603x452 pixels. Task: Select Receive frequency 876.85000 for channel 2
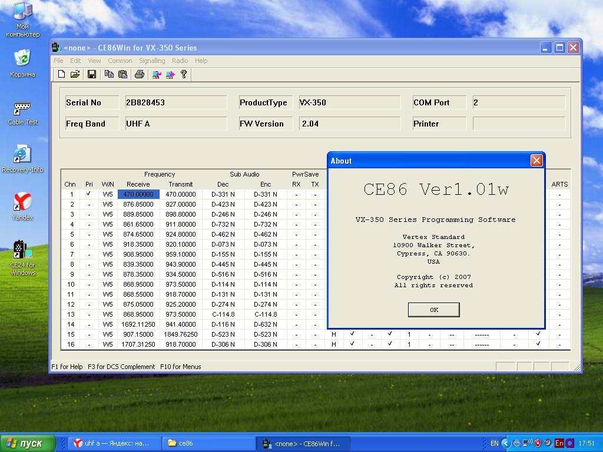tap(138, 204)
